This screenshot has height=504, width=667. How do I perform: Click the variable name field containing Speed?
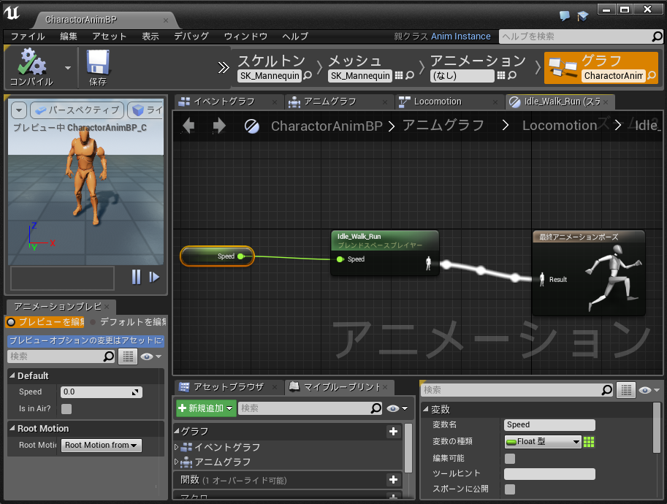(549, 424)
